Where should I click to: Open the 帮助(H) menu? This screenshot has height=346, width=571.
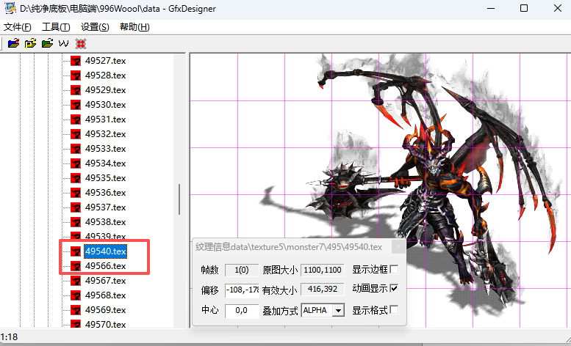click(134, 27)
